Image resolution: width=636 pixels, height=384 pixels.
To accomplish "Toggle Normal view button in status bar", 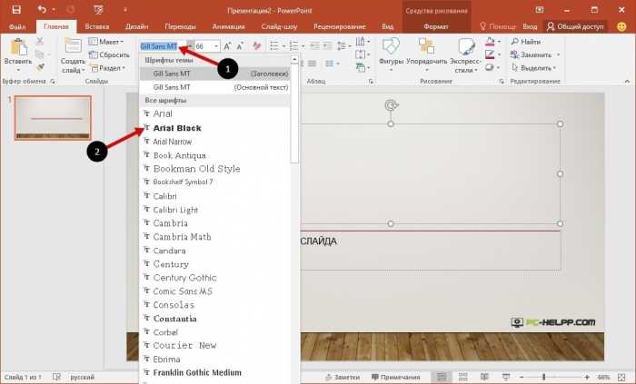I will 442,377.
